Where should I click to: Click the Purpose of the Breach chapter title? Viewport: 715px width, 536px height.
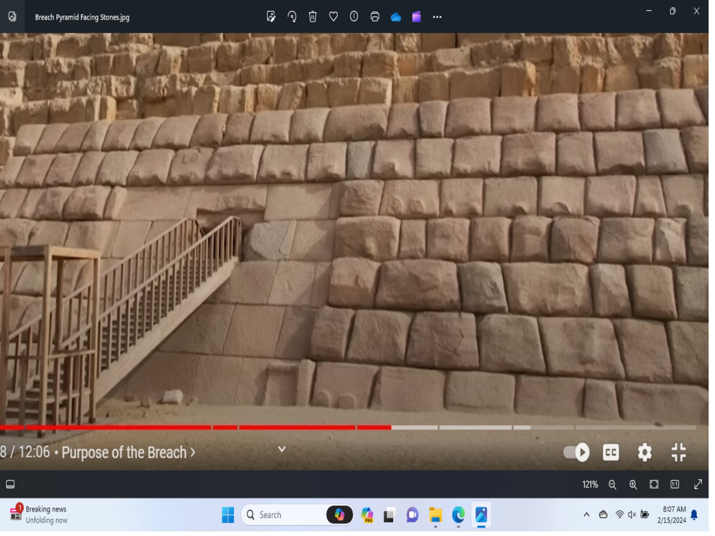129,457
